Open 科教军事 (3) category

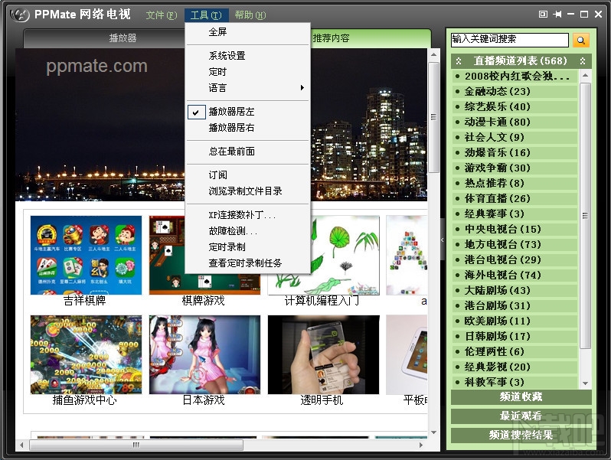(515, 382)
